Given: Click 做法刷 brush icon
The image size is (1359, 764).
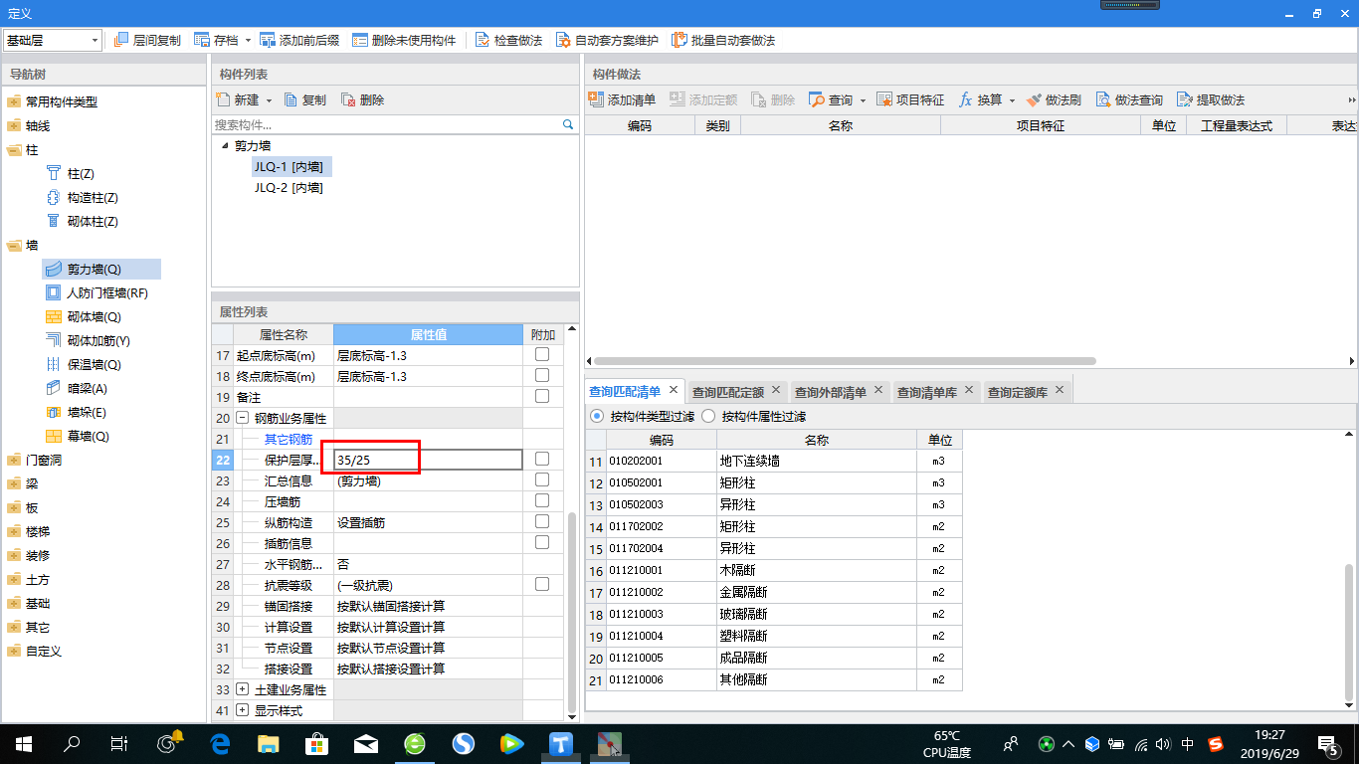Looking at the screenshot, I should [x=1034, y=99].
